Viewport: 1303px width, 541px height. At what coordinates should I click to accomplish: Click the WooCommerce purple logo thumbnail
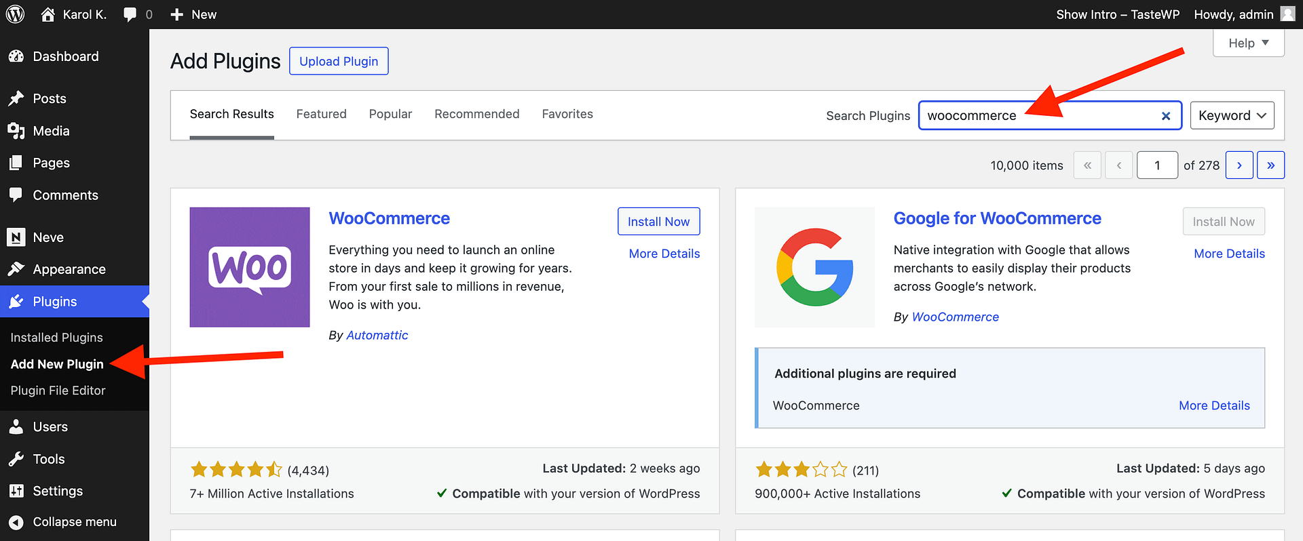point(250,267)
